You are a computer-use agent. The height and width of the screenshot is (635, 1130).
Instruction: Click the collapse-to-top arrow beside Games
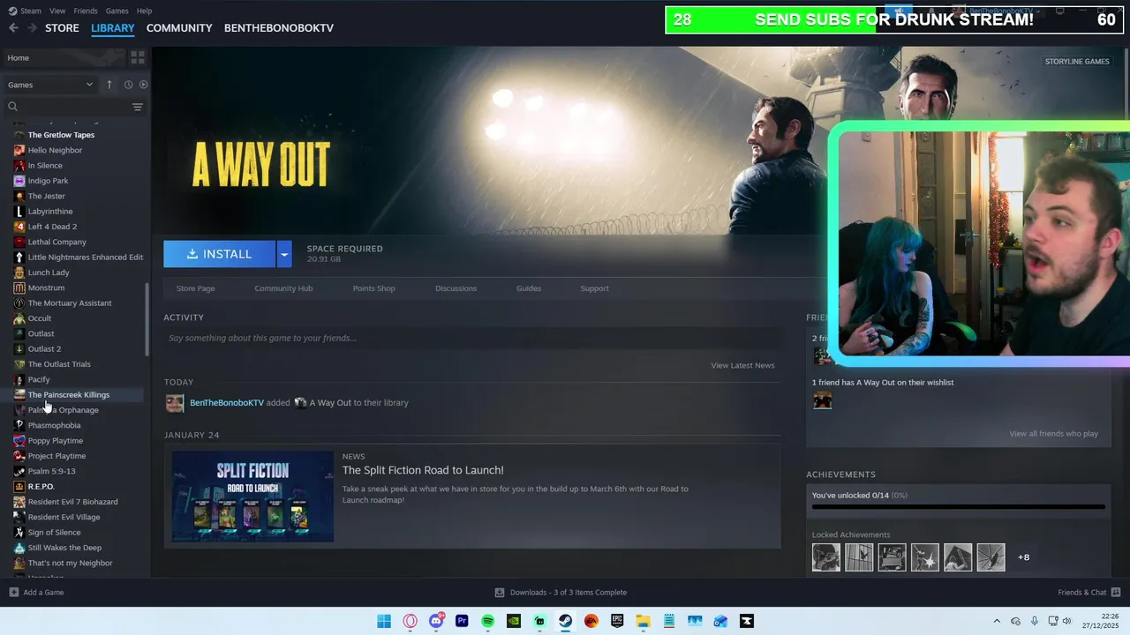coord(109,85)
